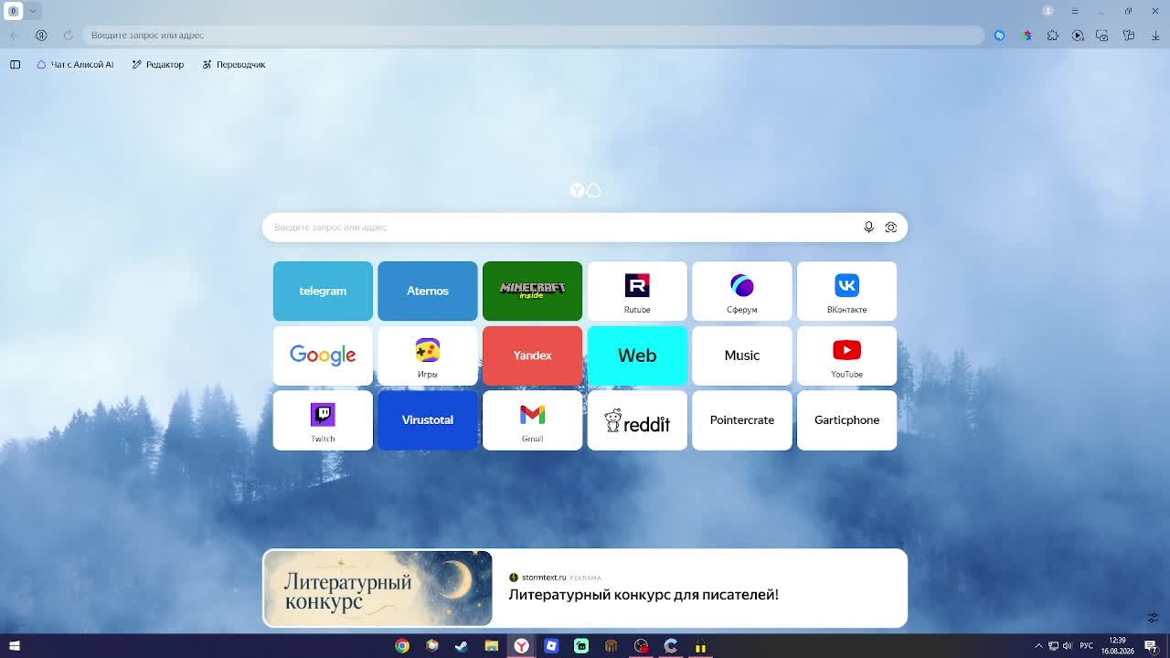1170x658 pixels.
Task: Open File Explorer from the taskbar
Action: point(492,646)
